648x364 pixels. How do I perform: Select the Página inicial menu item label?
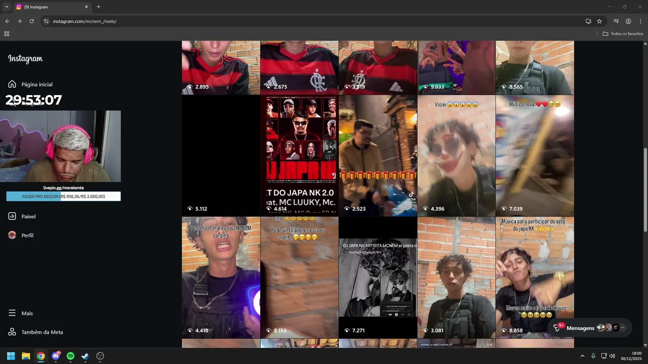click(37, 84)
